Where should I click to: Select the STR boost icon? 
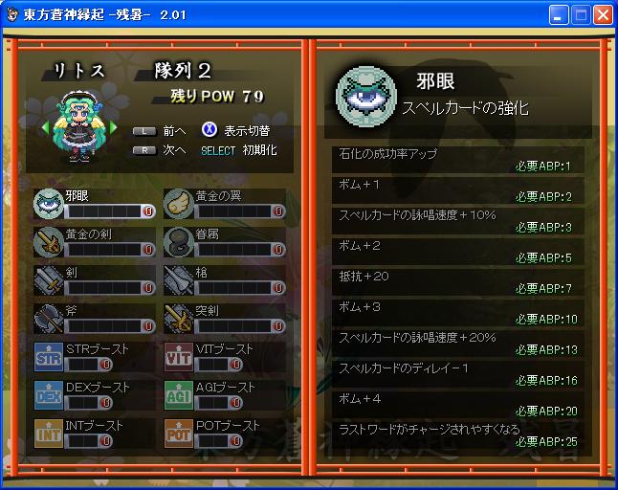coord(49,357)
